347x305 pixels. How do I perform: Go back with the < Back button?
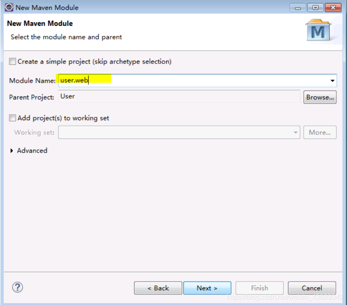coord(158,288)
